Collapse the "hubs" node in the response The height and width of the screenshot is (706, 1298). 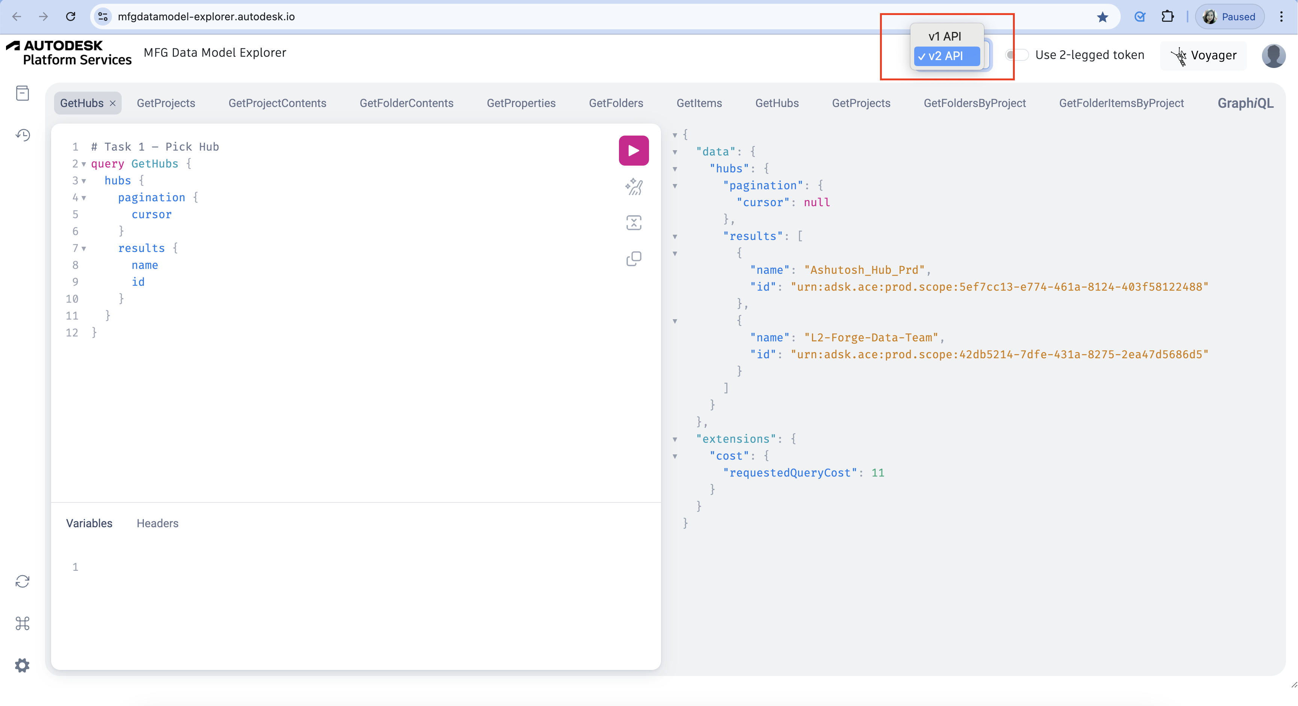click(675, 169)
